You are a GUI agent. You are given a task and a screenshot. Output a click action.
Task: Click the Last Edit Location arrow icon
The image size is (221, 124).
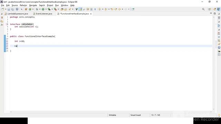pyautogui.click(x=112, y=9)
